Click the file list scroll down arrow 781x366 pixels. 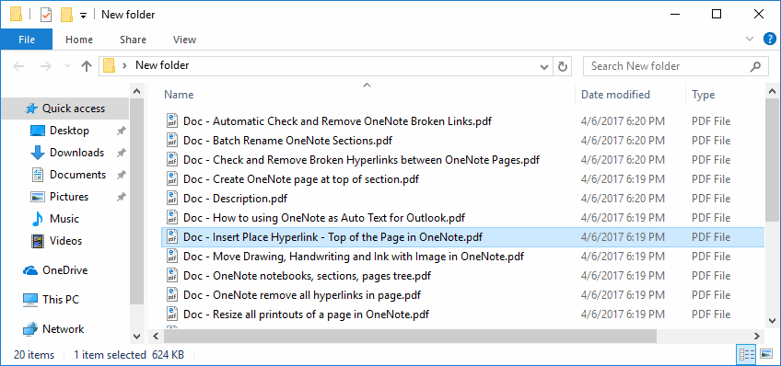[x=773, y=321]
